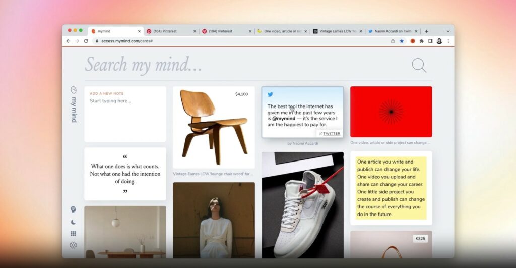
Task: Open the puzzle-piece extensions icon
Action: 422,41
